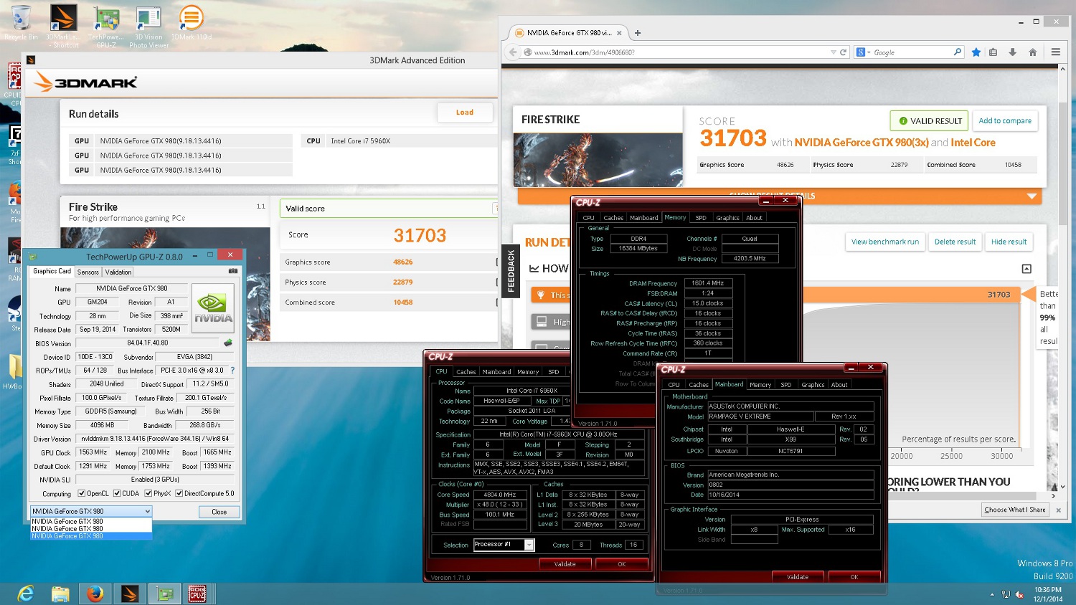1076x605 pixels.
Task: Click the Delete result button
Action: [x=955, y=242]
